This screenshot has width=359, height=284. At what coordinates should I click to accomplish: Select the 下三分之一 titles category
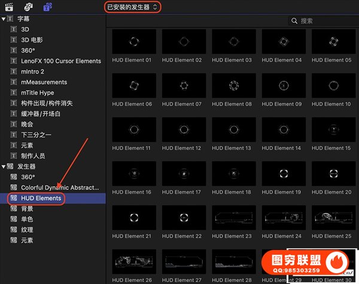[36, 135]
